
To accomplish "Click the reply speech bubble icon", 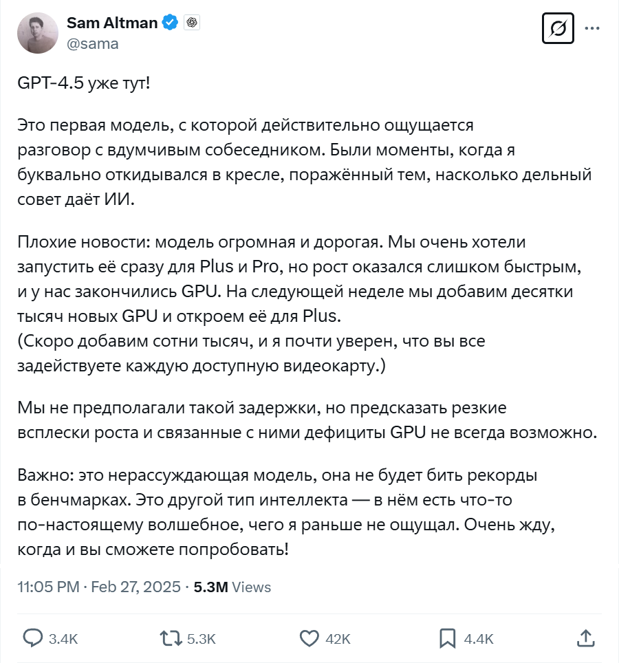I will click(33, 638).
